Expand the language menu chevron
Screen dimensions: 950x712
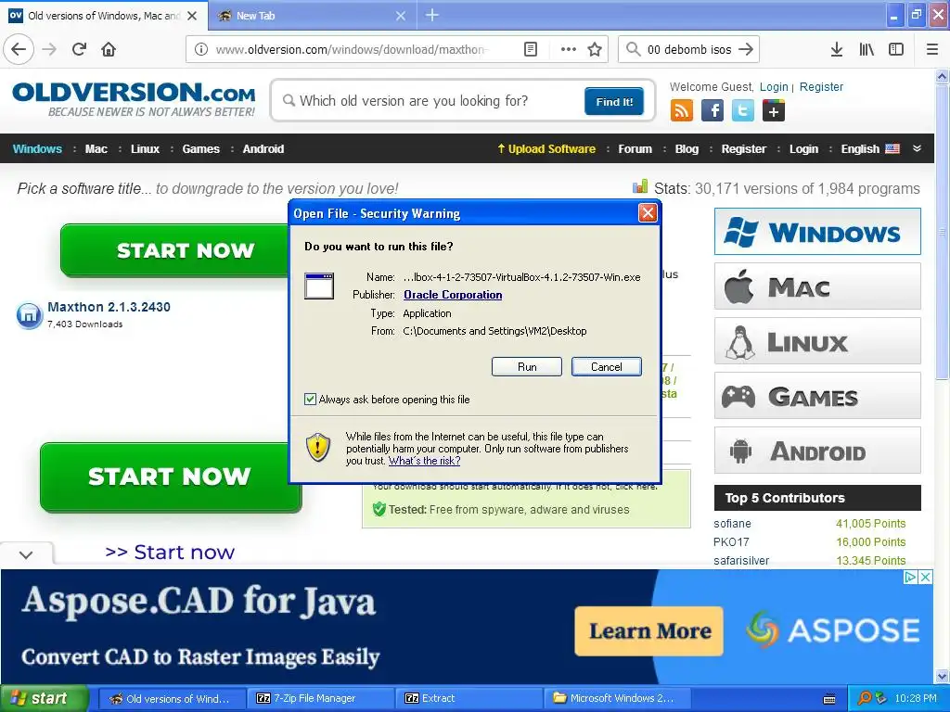click(x=917, y=148)
